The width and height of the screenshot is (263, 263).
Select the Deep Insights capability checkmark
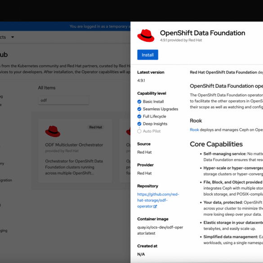tap(139, 124)
